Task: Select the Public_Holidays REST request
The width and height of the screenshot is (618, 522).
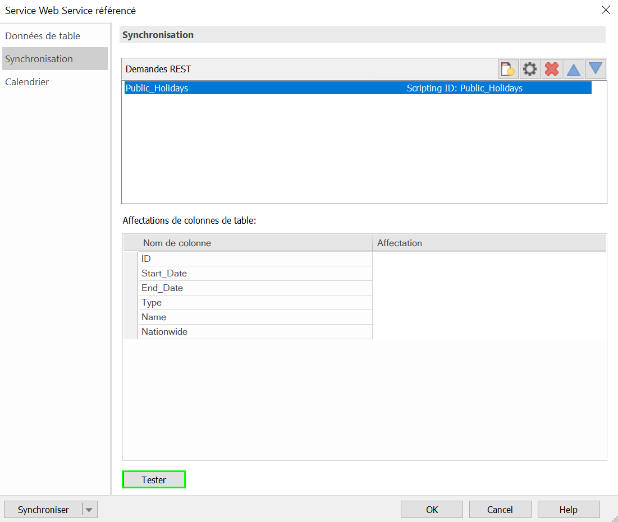Action: [358, 88]
